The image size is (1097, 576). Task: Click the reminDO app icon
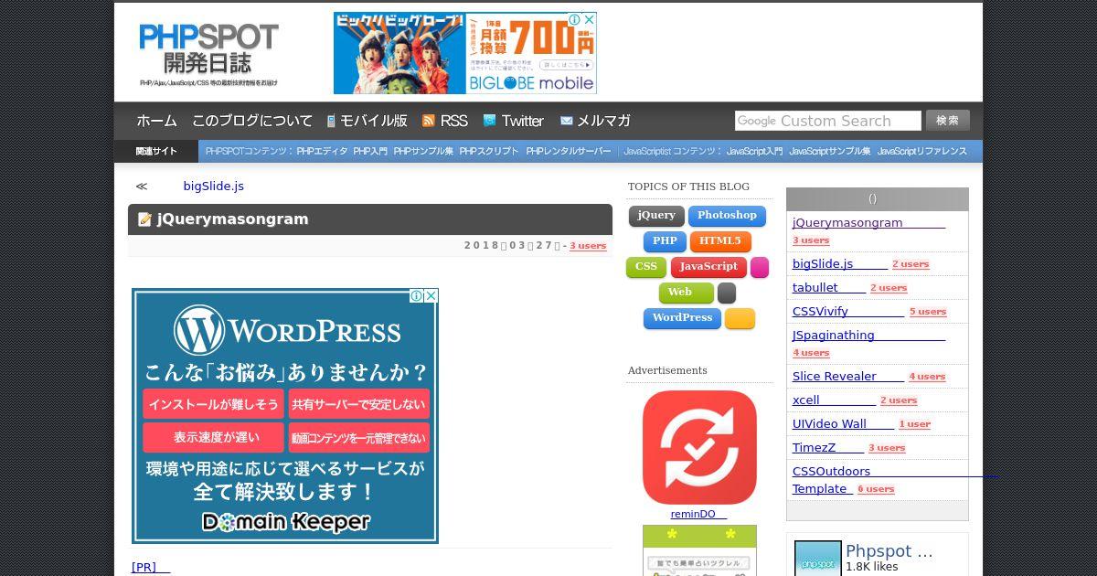[699, 448]
